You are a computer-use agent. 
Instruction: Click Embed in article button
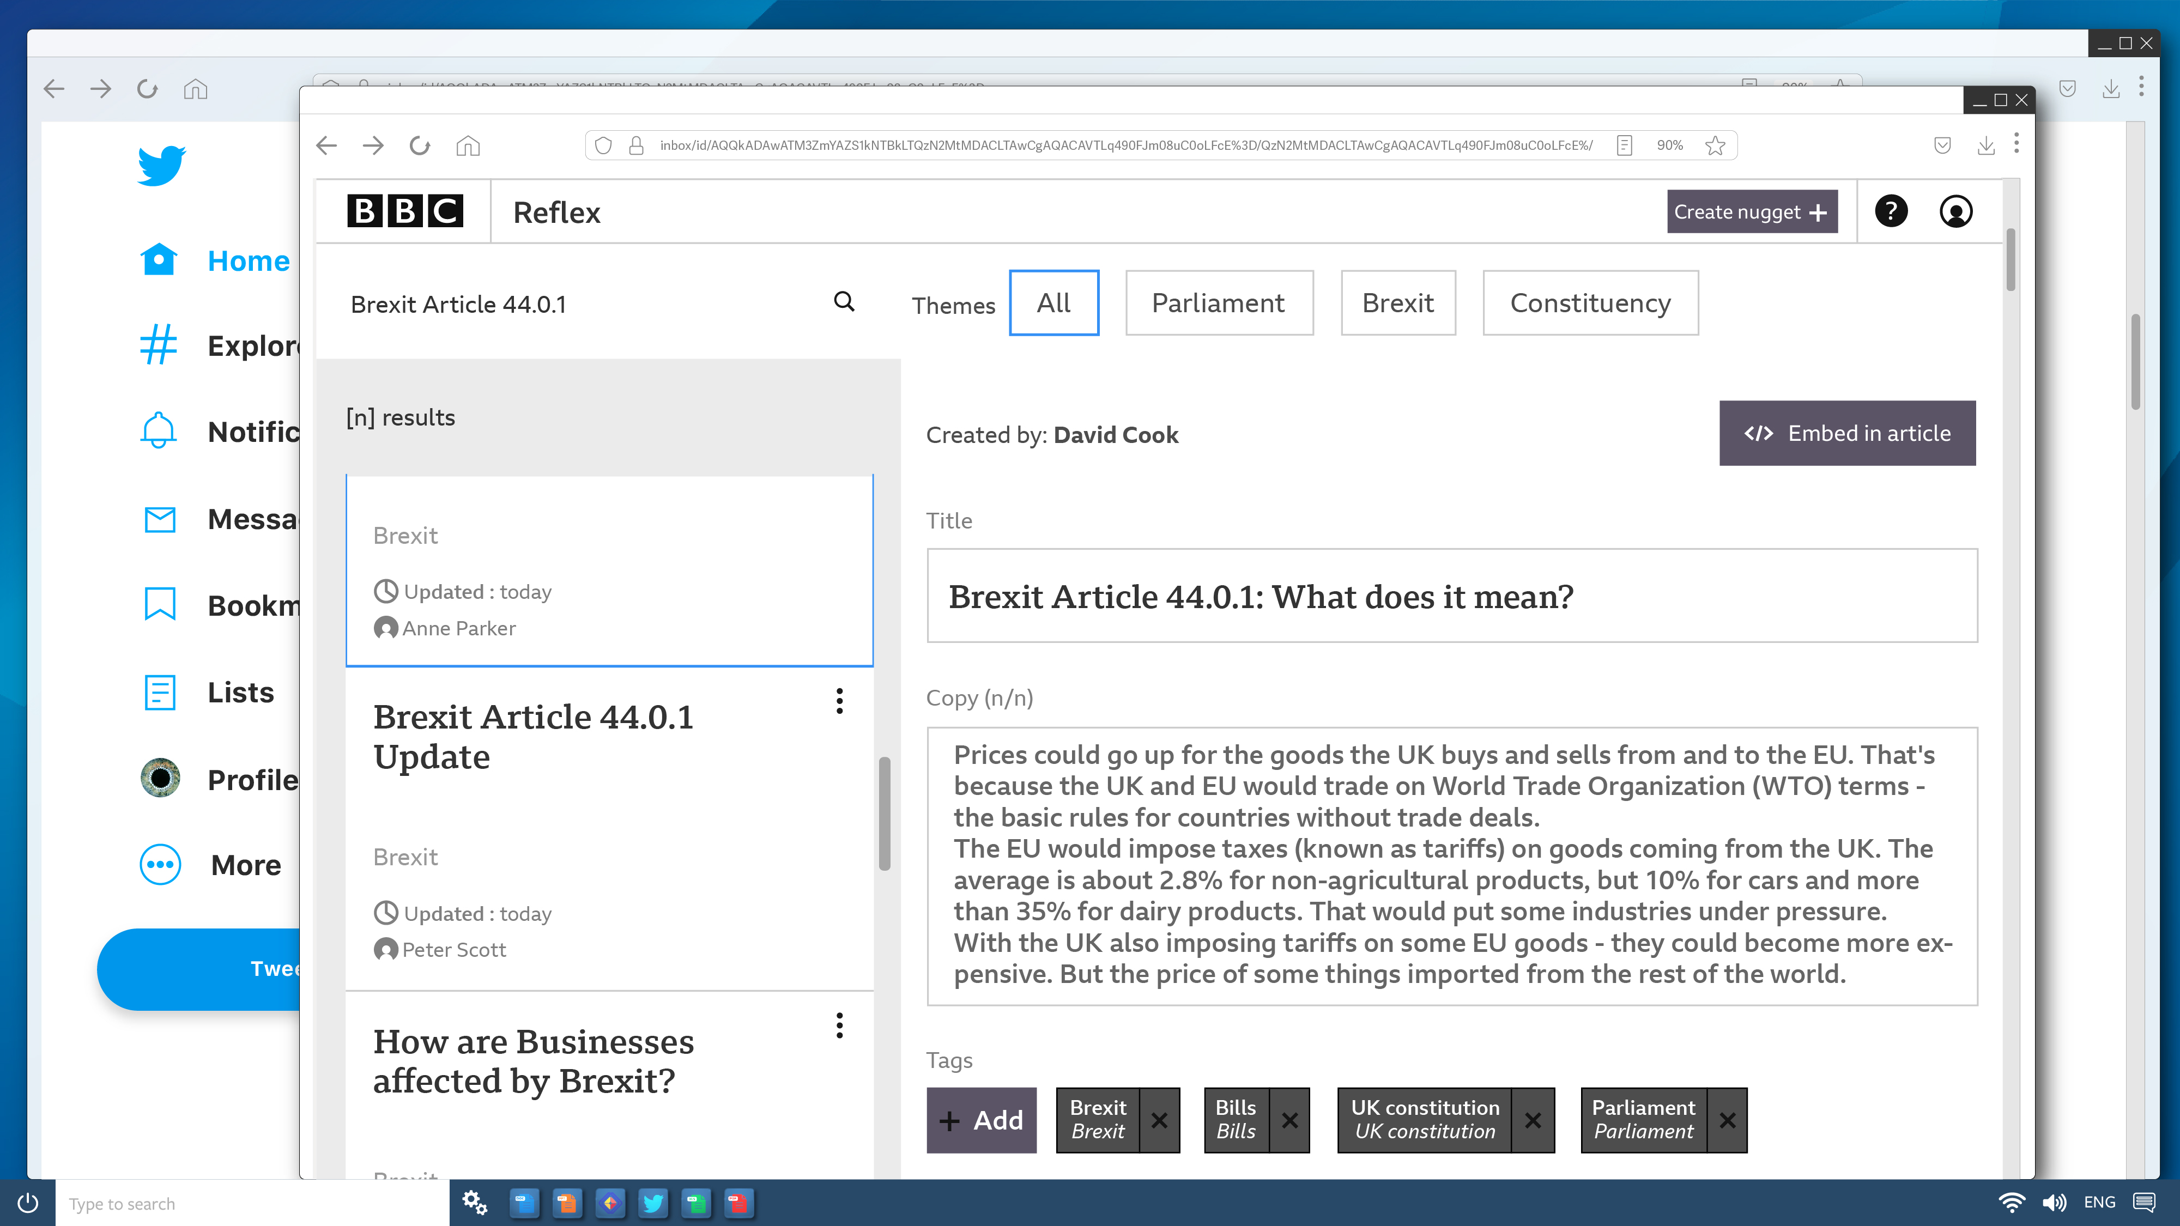1848,433
